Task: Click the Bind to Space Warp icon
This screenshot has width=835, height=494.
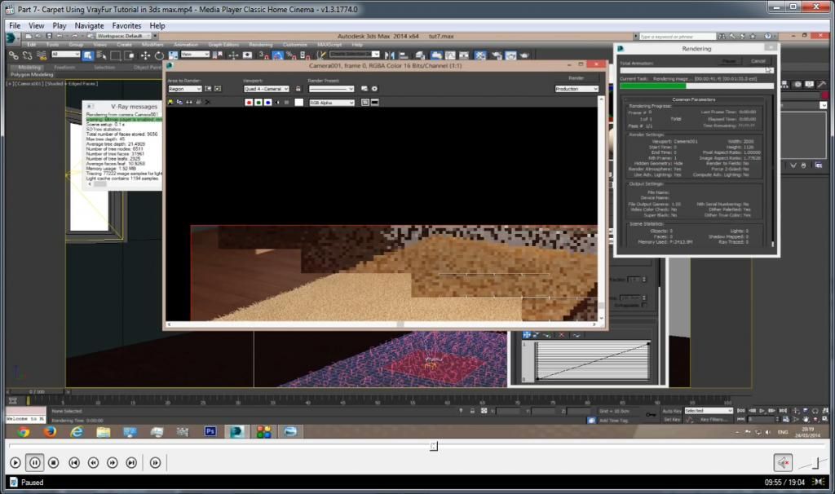Action: (x=41, y=55)
